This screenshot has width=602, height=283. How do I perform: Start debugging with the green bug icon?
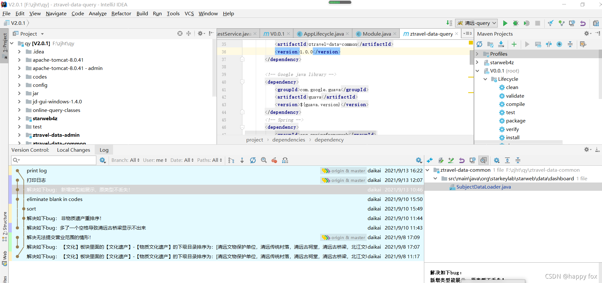(x=516, y=23)
